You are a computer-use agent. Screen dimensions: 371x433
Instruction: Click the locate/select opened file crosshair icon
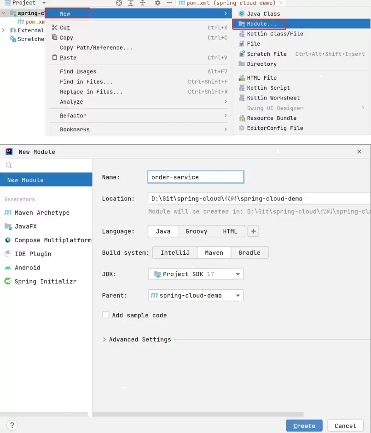click(x=119, y=3)
